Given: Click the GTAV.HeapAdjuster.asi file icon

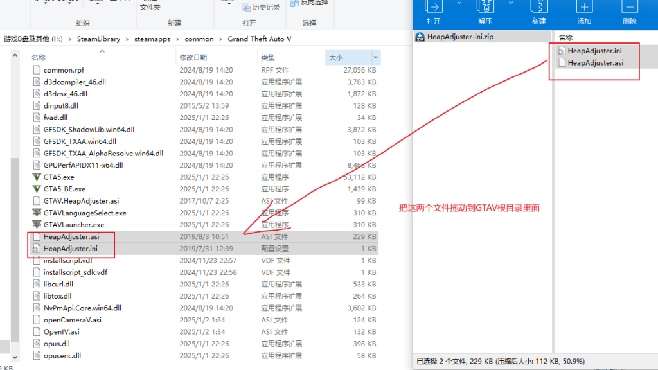Looking at the screenshot, I should point(37,201).
